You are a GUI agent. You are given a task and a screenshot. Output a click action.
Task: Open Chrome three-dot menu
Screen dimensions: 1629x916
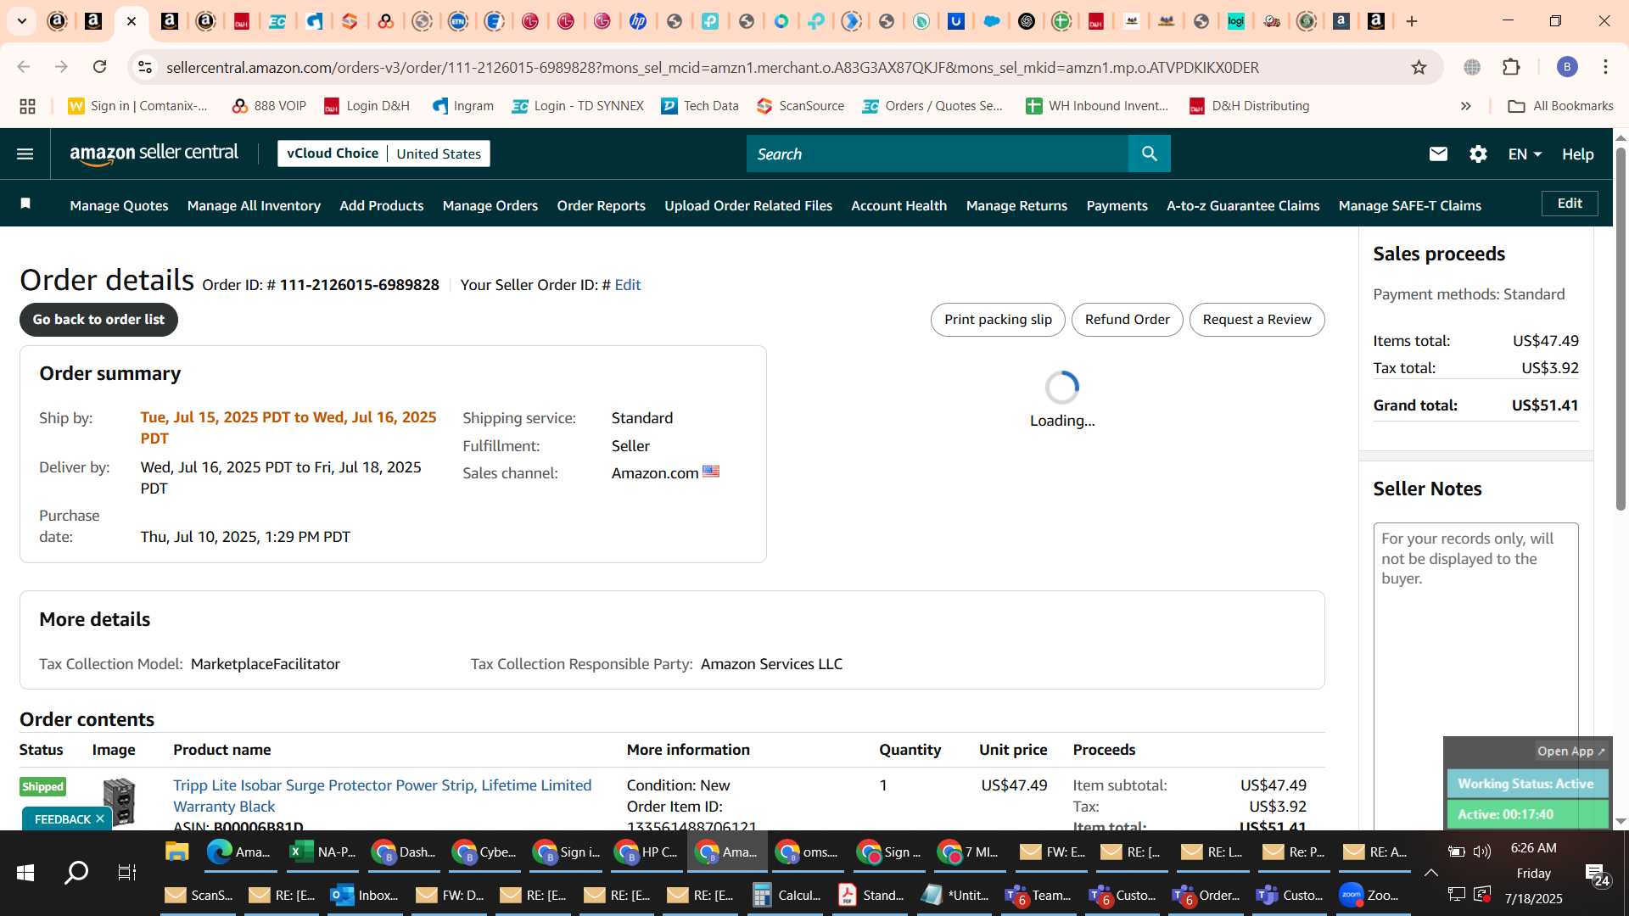[x=1605, y=67]
